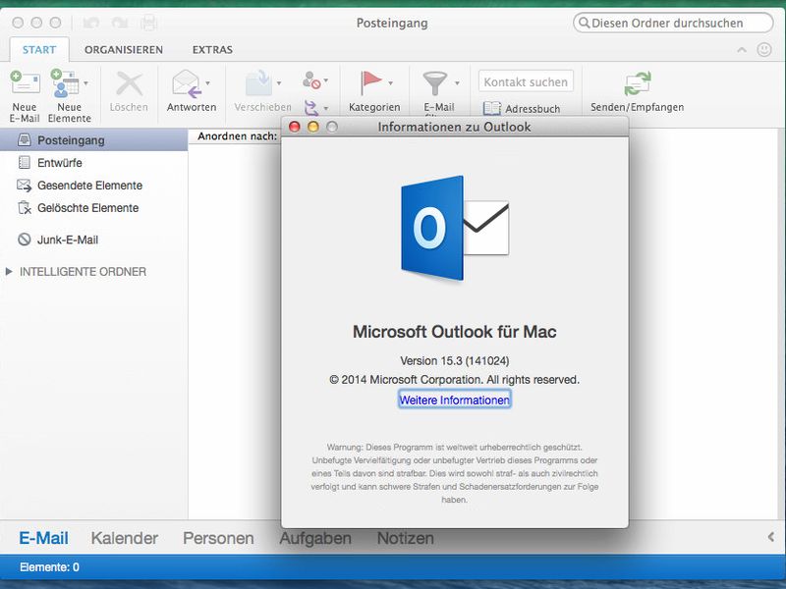Switch to the Personen view
Image resolution: width=786 pixels, height=589 pixels.
(x=218, y=538)
